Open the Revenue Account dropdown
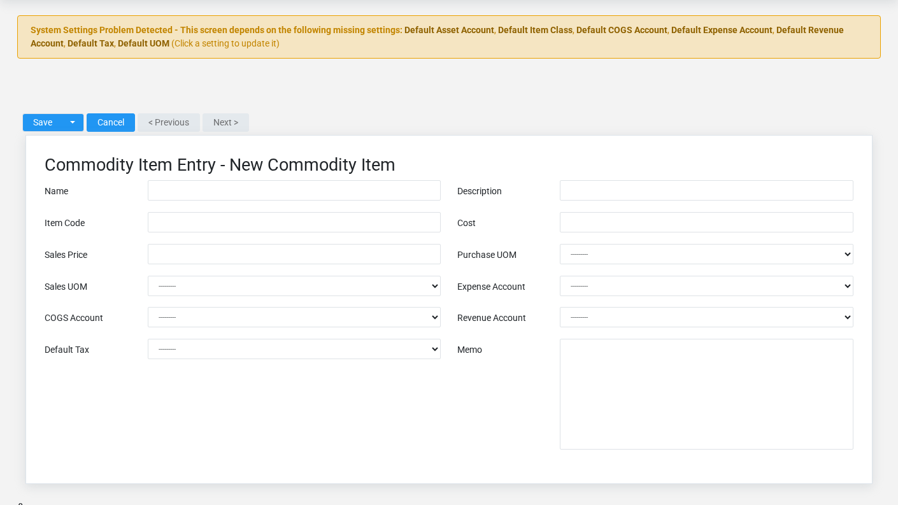The width and height of the screenshot is (898, 505). pyautogui.click(x=706, y=317)
